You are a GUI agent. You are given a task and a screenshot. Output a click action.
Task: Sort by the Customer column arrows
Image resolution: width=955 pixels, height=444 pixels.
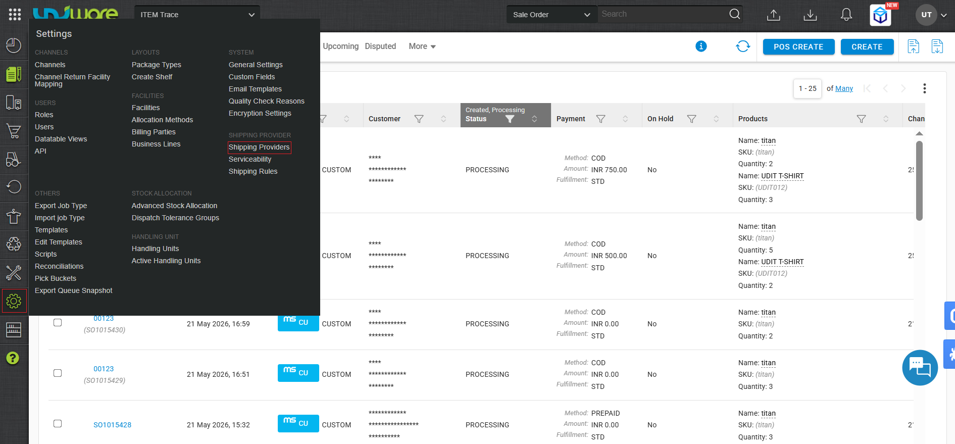443,119
